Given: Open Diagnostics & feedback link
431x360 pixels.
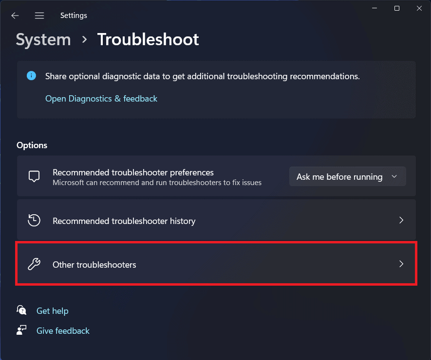Looking at the screenshot, I should 101,99.
